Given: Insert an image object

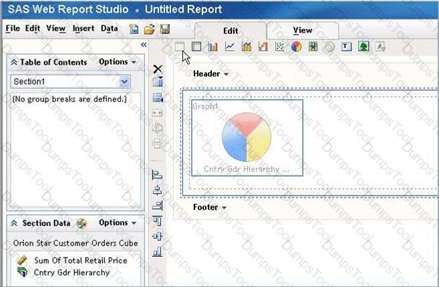Looking at the screenshot, I should (363, 47).
